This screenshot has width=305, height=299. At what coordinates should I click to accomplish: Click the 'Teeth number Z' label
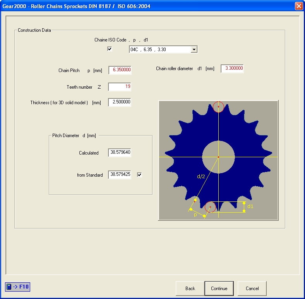click(x=84, y=87)
